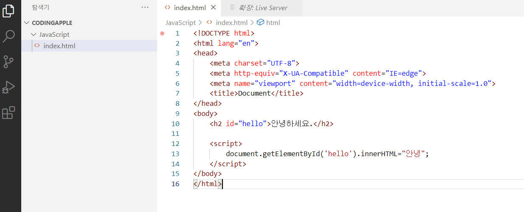Close the index.html editor tab
524x212 pixels.
[213, 7]
